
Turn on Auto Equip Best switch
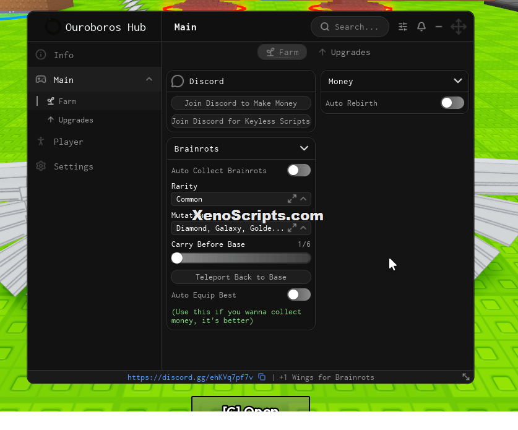point(299,295)
